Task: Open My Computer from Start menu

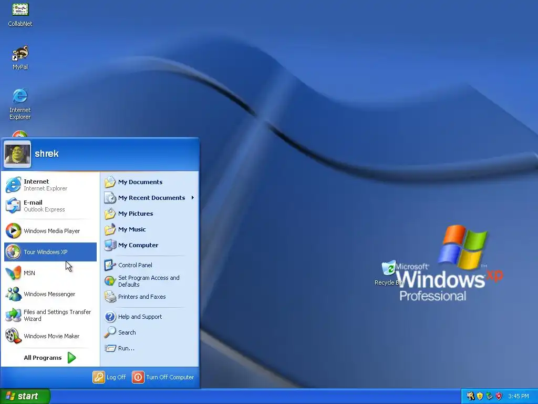Action: (150, 245)
